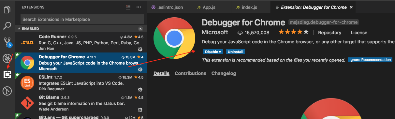
Task: Open the Disable dropdown menu
Action: tap(213, 52)
